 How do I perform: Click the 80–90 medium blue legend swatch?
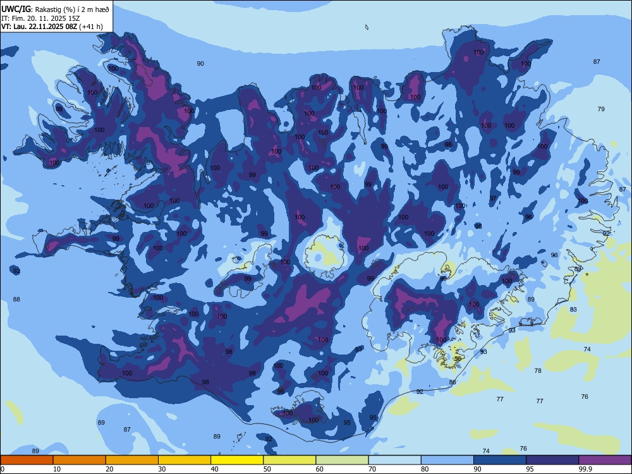point(447,460)
